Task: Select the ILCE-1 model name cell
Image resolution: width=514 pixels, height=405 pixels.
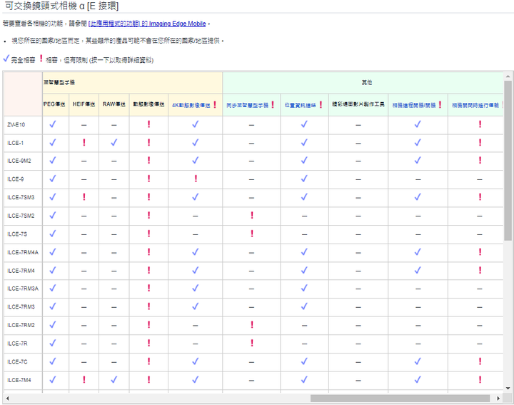Action: tap(23, 144)
